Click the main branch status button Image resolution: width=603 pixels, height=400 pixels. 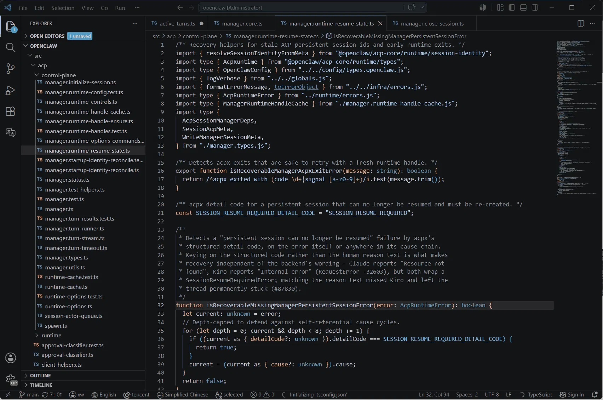tap(29, 395)
